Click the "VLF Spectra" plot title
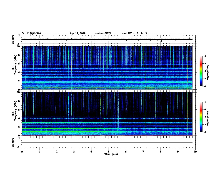The height and width of the screenshot is (170, 220). [31, 33]
